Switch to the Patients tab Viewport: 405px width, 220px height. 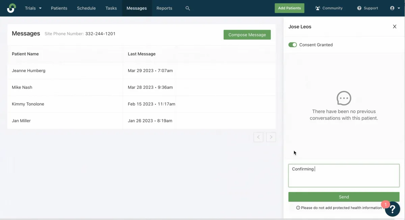pos(59,8)
